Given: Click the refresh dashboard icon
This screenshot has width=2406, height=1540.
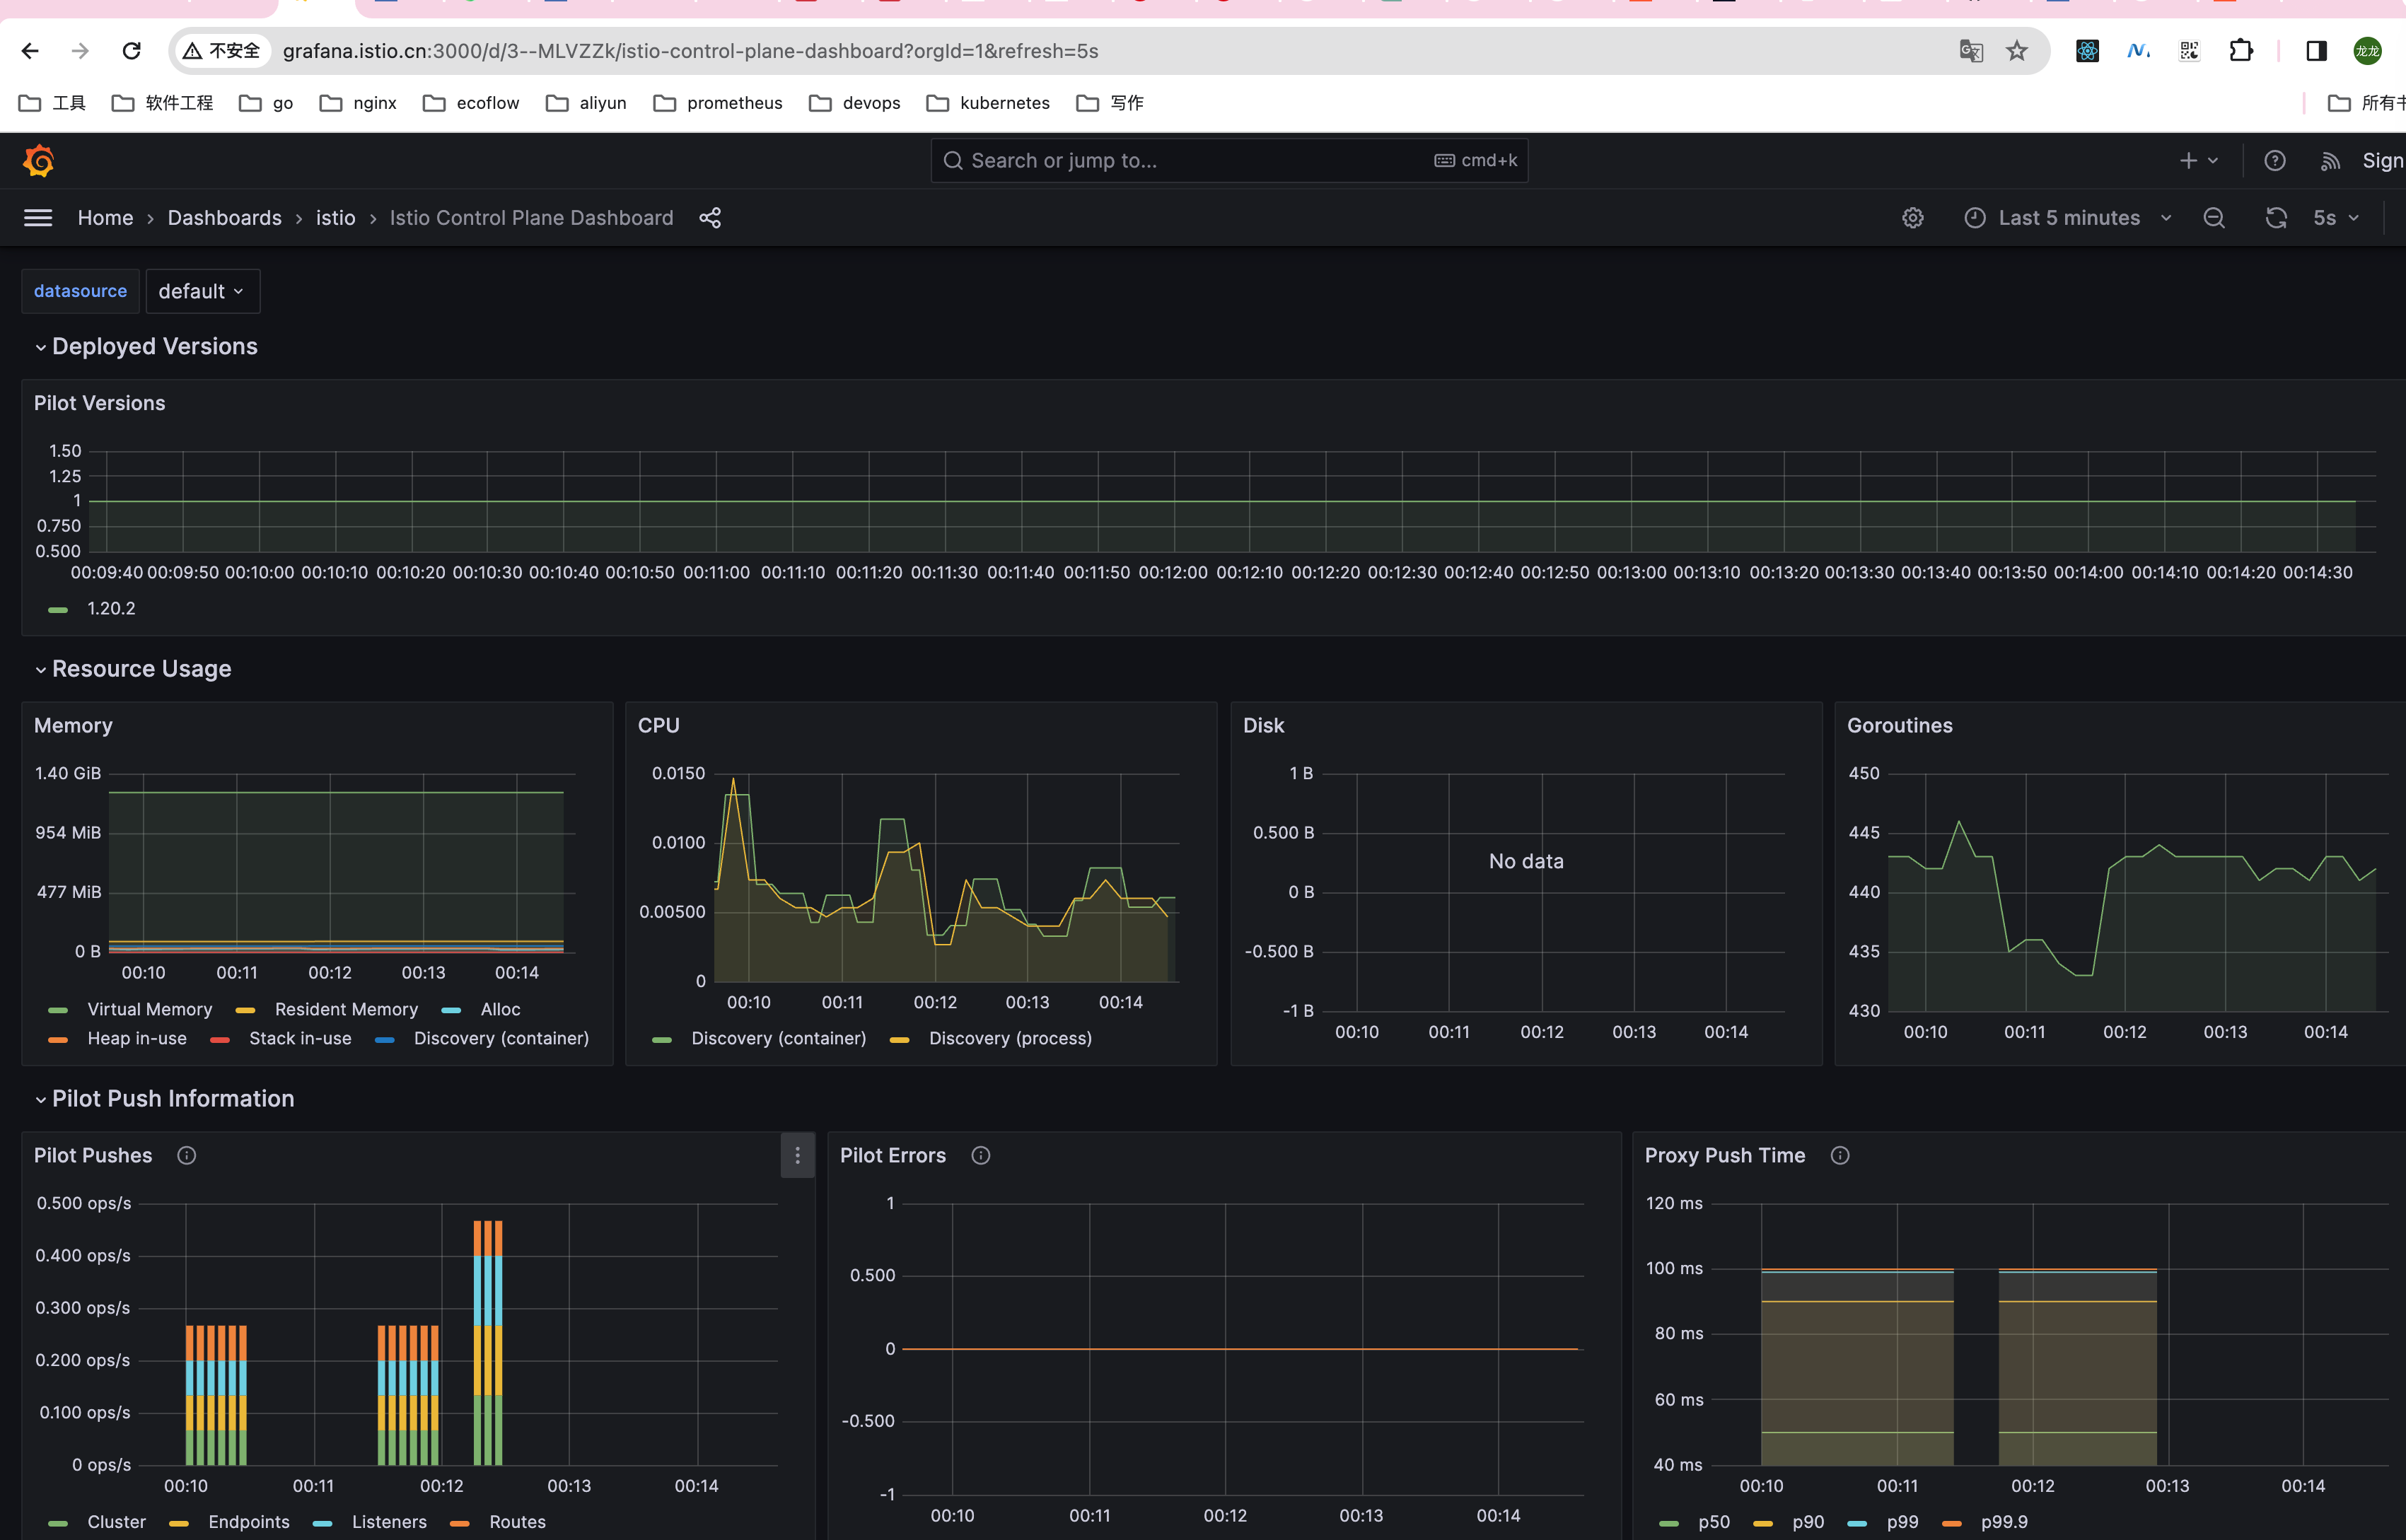Looking at the screenshot, I should 2276,218.
